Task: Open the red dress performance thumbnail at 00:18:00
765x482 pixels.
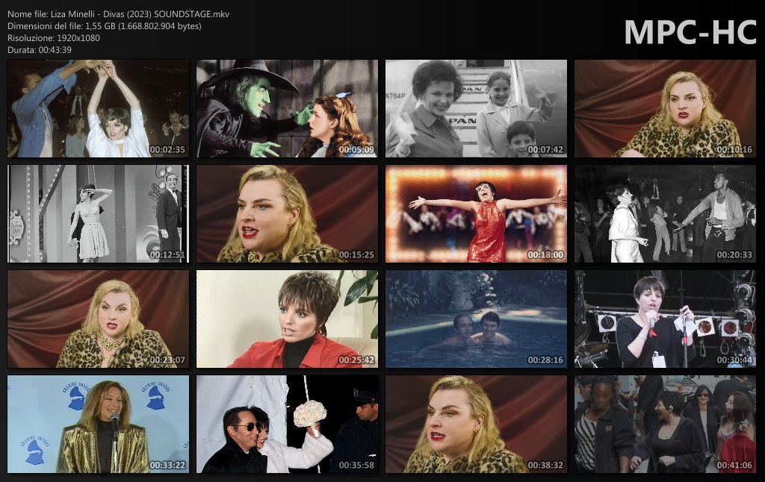Action: (x=476, y=214)
